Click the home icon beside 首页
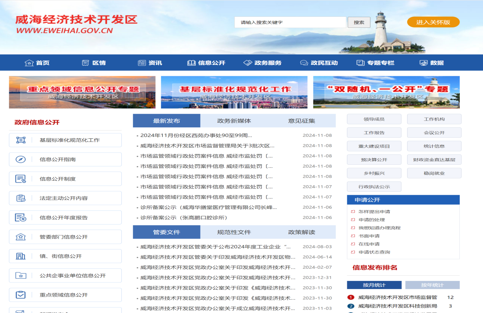 coord(29,63)
